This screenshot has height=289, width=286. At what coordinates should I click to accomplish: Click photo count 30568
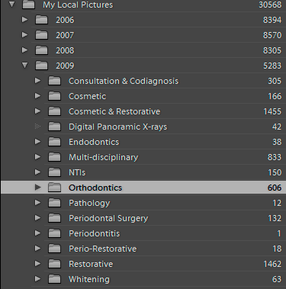270,5
